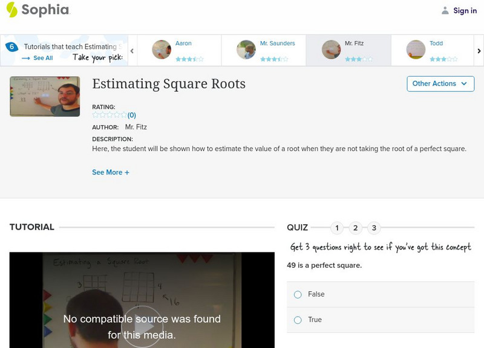Select the True answer radio button
The height and width of the screenshot is (348, 484).
(x=298, y=320)
